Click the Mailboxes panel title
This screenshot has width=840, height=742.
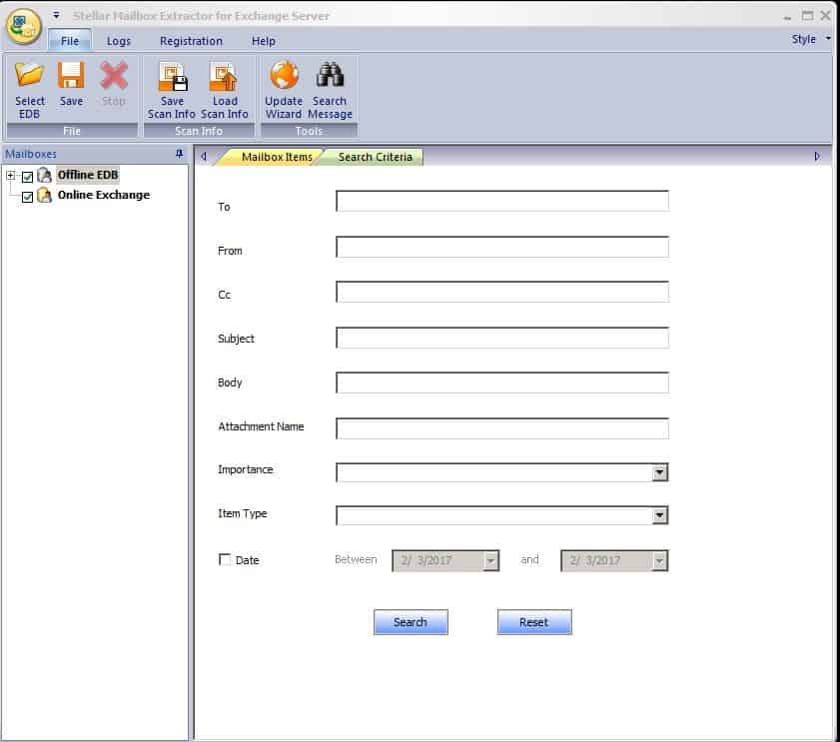tap(31, 154)
